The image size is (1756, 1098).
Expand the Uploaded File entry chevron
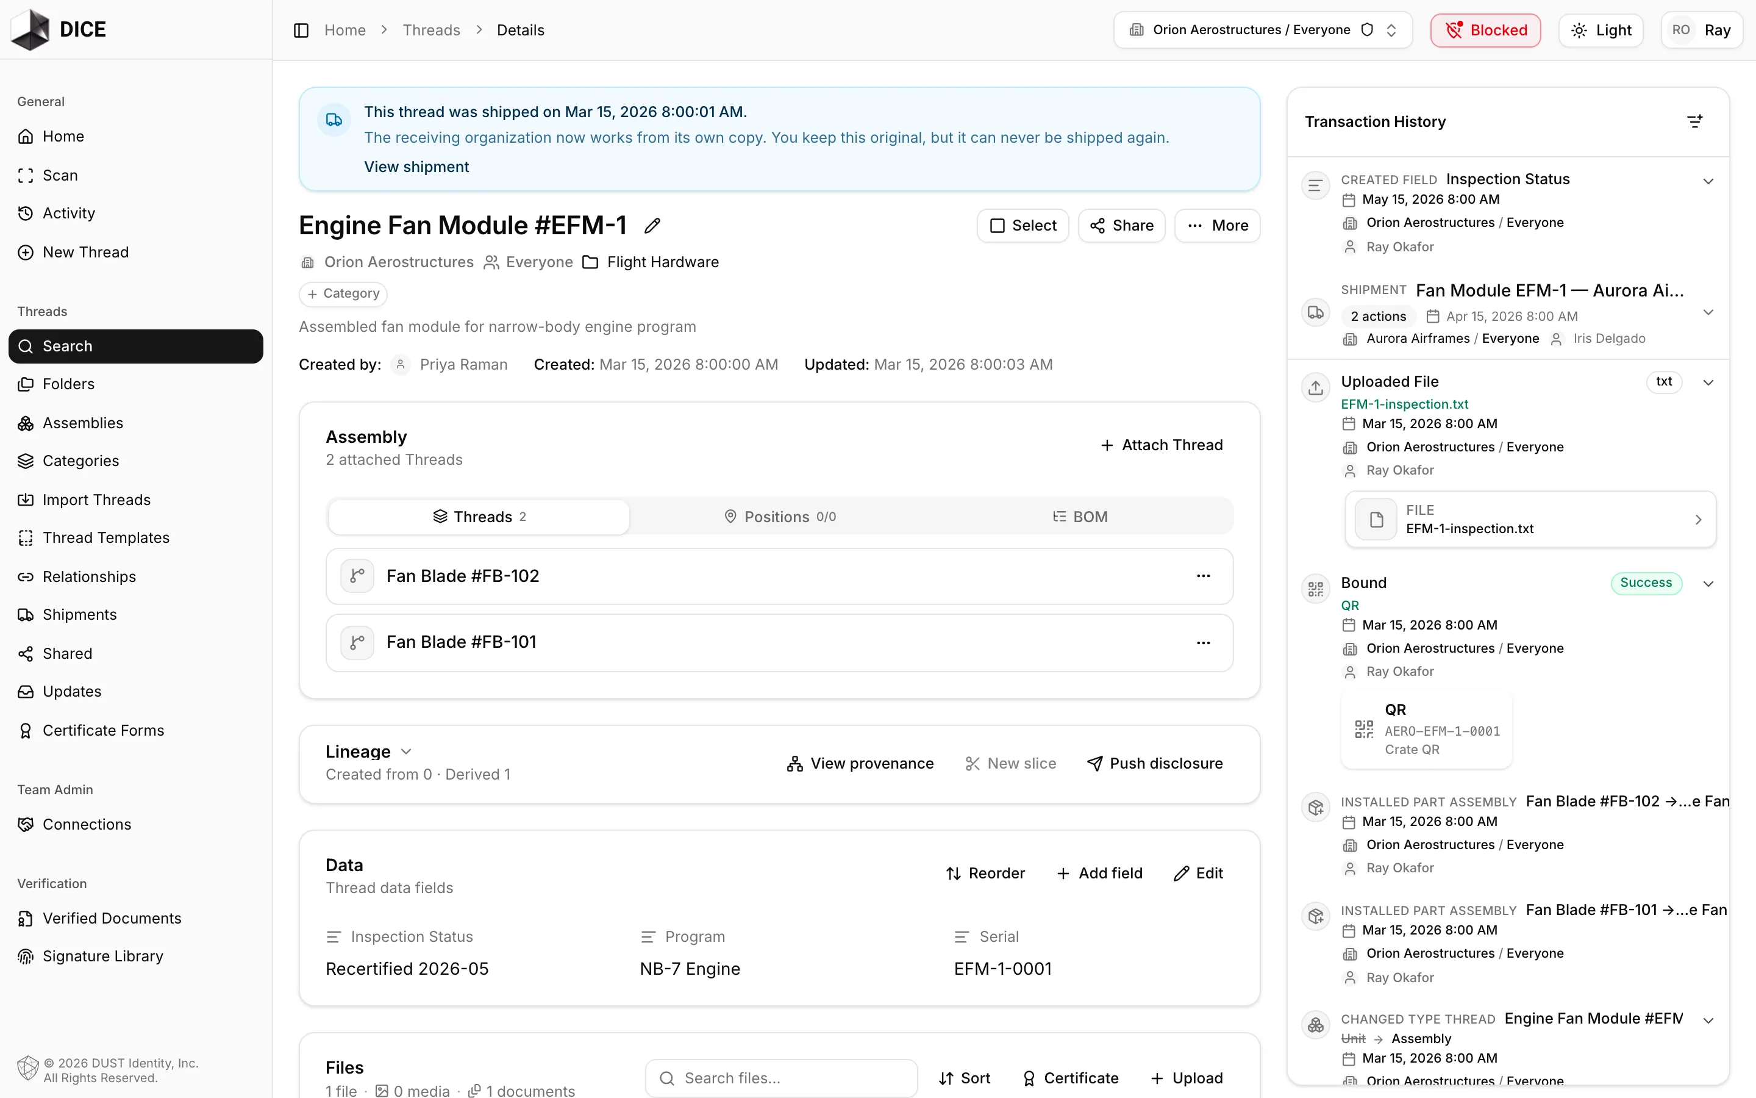click(1708, 382)
